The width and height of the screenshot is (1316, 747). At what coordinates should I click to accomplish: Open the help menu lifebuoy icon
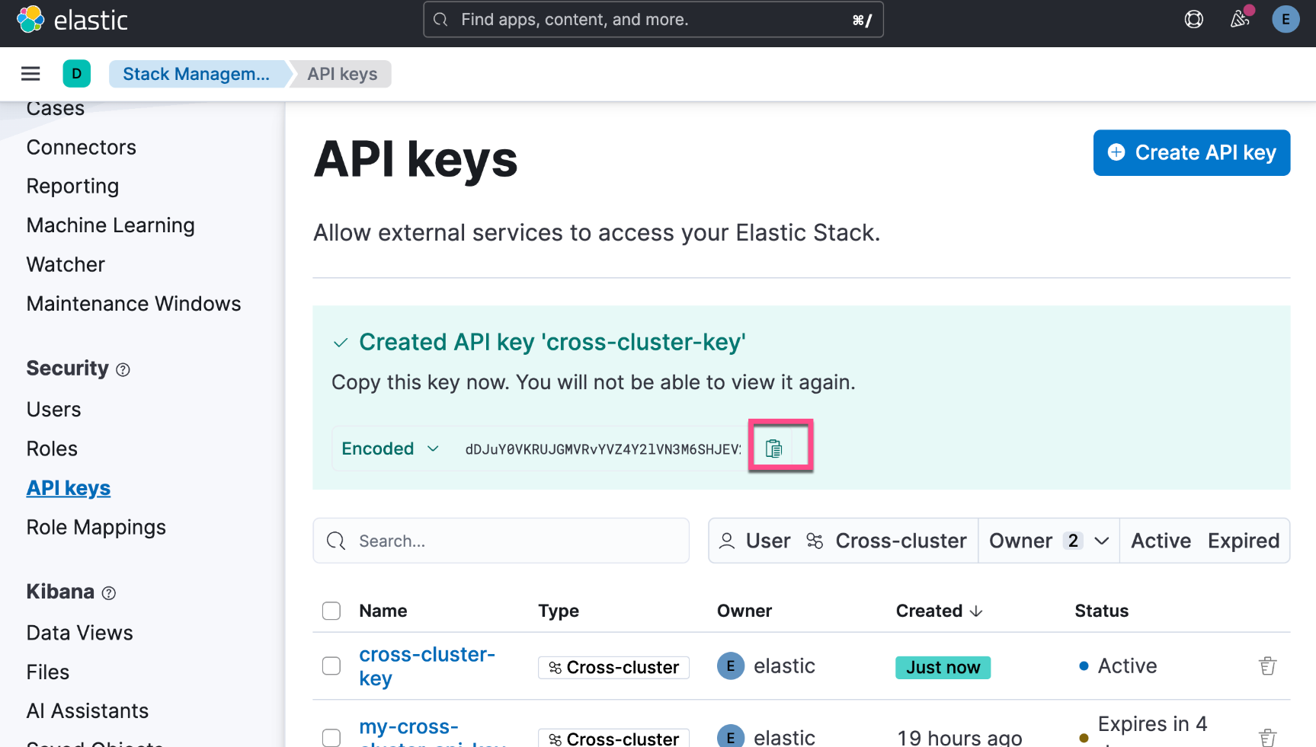1193,20
